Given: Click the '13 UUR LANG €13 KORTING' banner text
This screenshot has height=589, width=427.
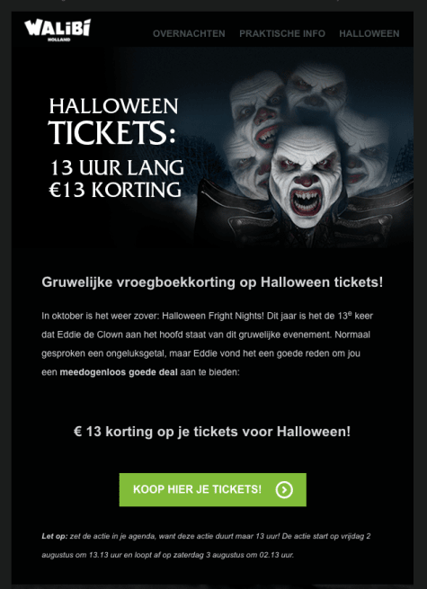Looking at the screenshot, I should pyautogui.click(x=117, y=178).
